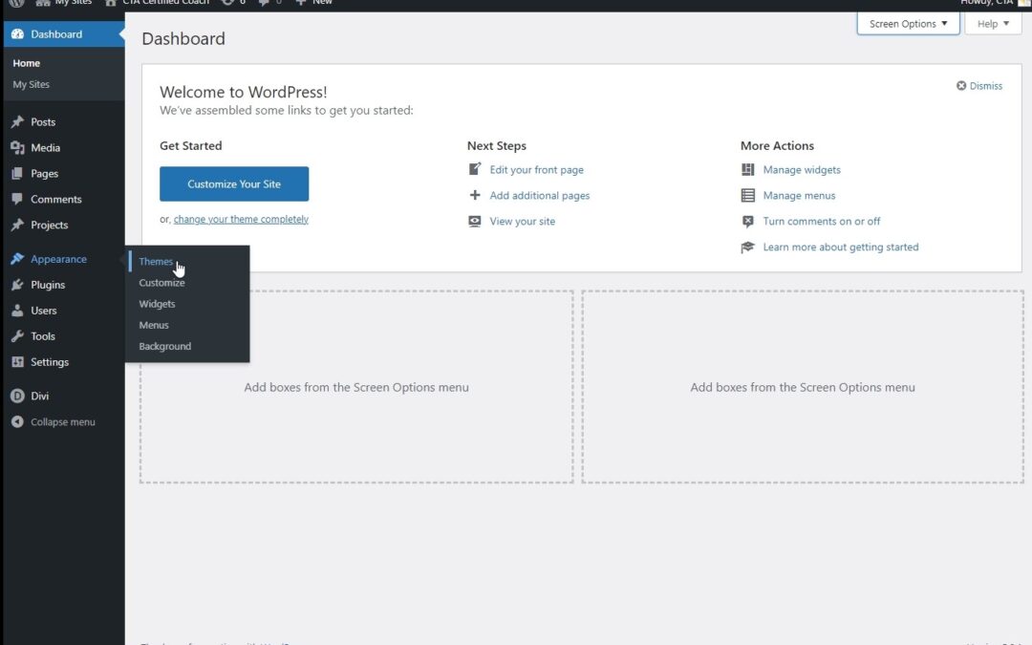Click the Comments bubble icon in sidebar

[17, 200]
